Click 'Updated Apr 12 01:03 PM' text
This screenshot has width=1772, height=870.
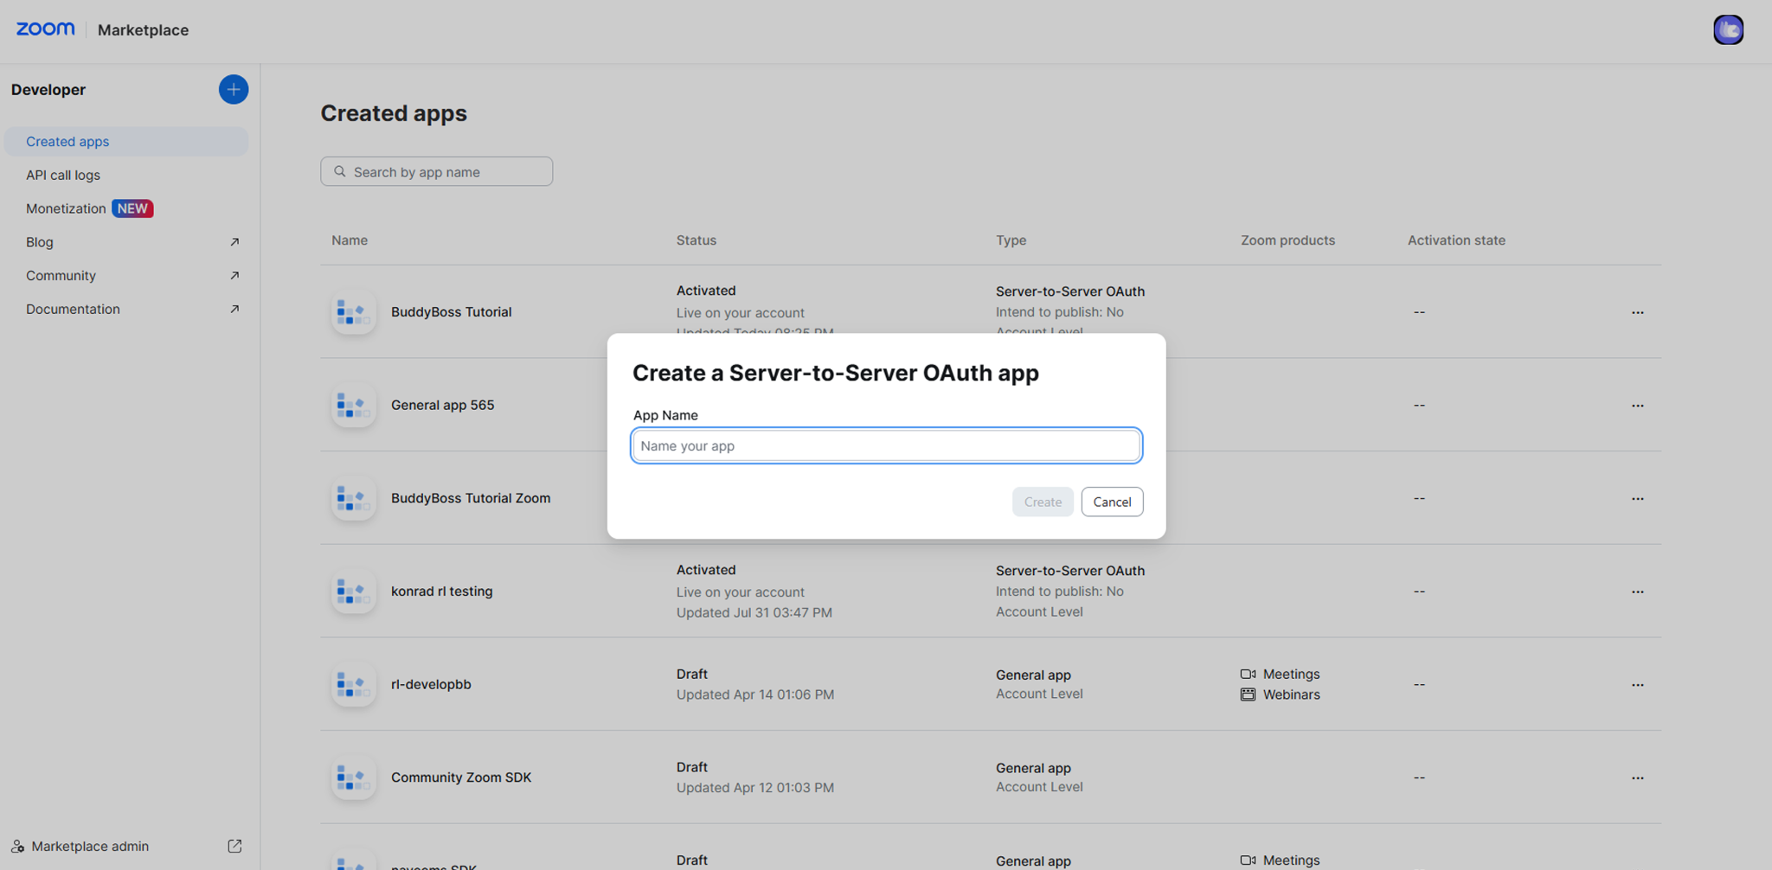pyautogui.click(x=754, y=788)
